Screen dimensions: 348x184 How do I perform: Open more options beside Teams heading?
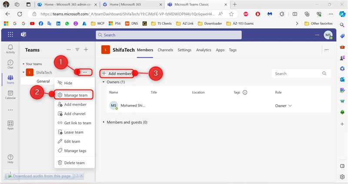(69, 50)
